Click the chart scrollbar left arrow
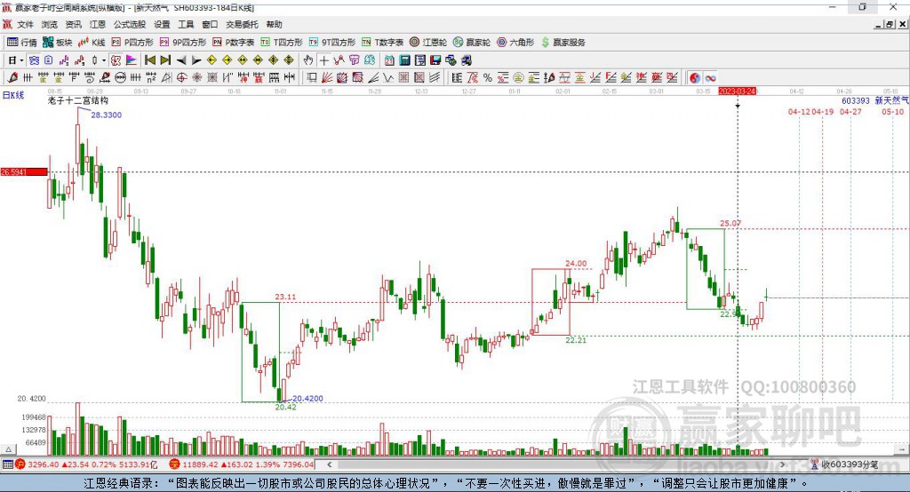 coord(329,464)
